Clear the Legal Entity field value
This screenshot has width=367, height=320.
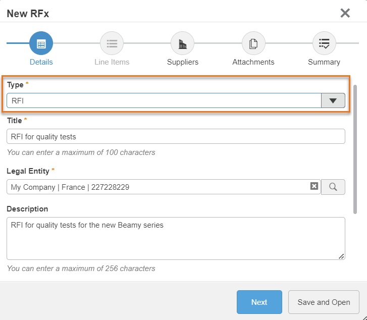[314, 186]
